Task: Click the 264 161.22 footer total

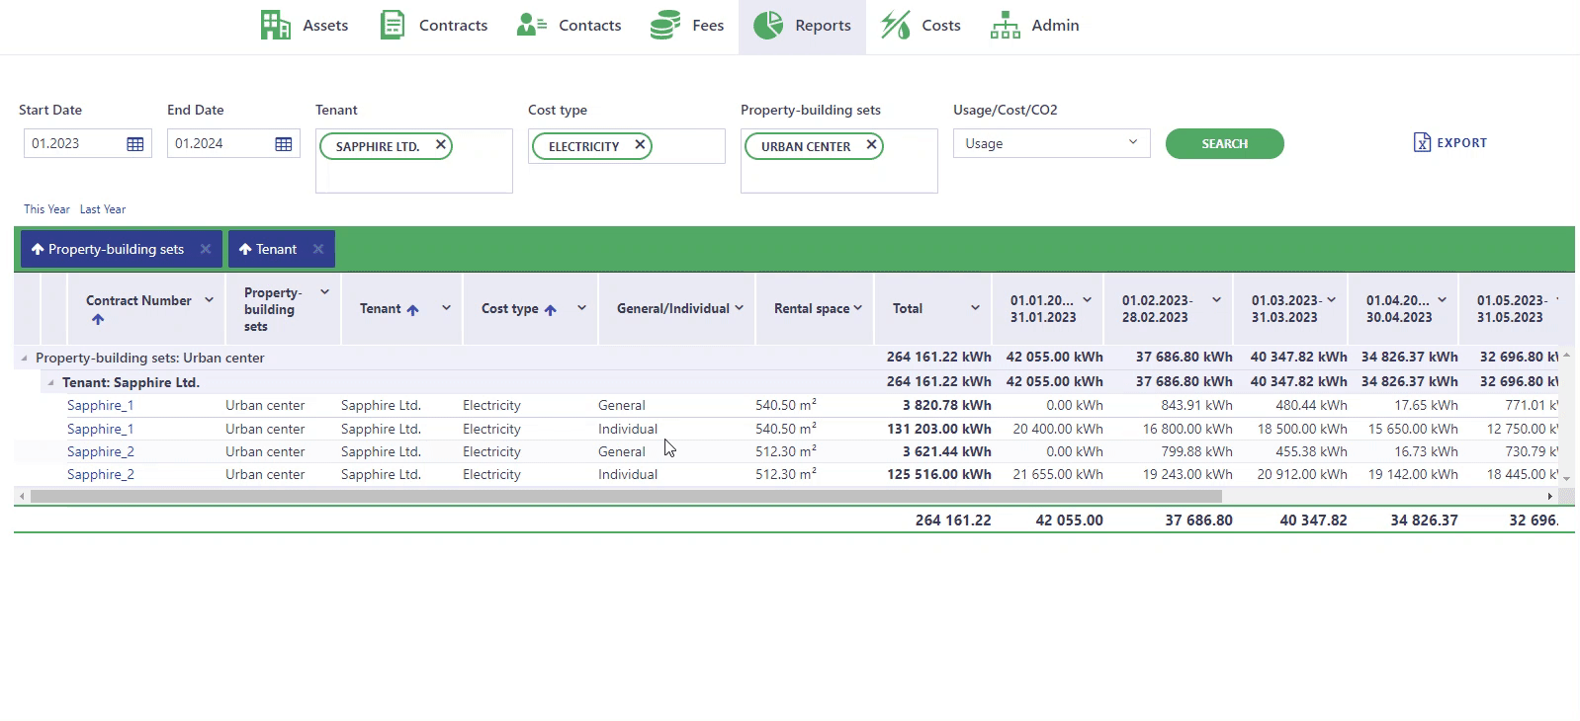Action: coord(953,520)
